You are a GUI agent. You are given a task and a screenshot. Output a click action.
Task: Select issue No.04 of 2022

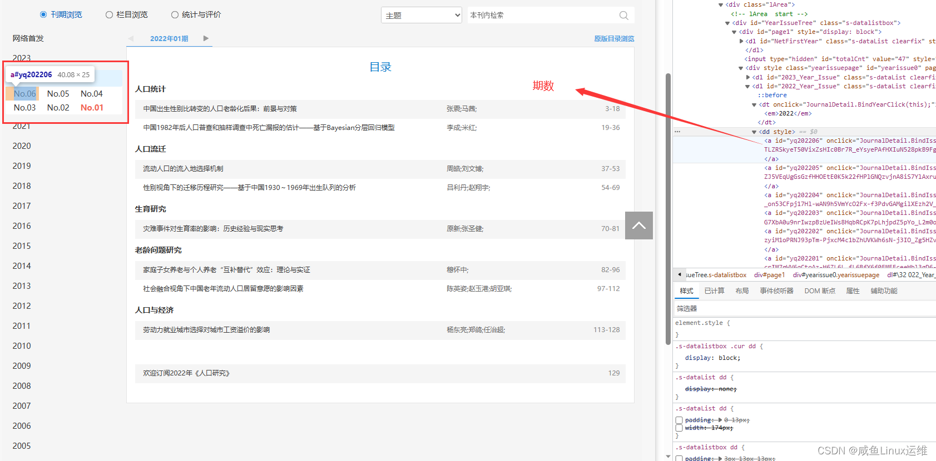tap(92, 93)
